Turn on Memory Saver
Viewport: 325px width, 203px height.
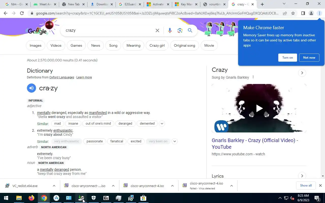(x=287, y=58)
